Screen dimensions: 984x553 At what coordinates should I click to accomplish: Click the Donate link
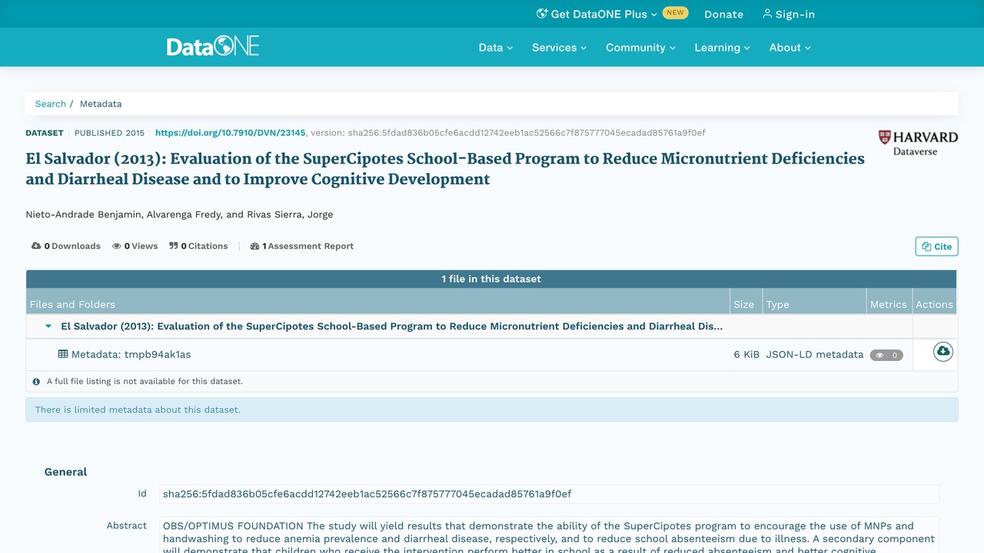tap(724, 14)
